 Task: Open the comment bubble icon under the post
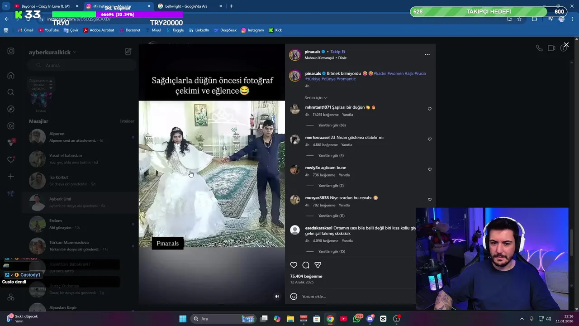coord(306,265)
